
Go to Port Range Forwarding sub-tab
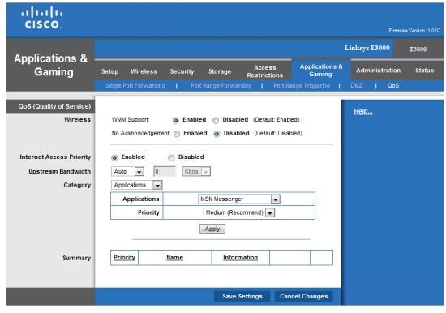[221, 86]
